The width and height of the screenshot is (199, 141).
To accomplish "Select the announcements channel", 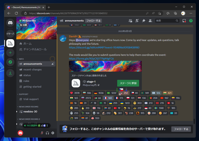I will pos(37,64).
